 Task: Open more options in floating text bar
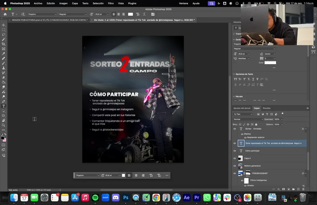tap(167, 175)
